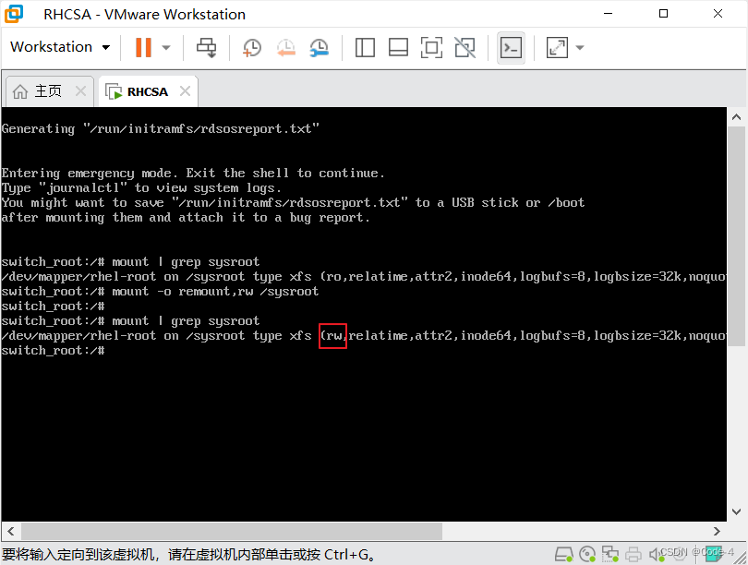This screenshot has width=748, height=565.
Task: Minimize the VMware Workstation window
Action: coord(608,14)
